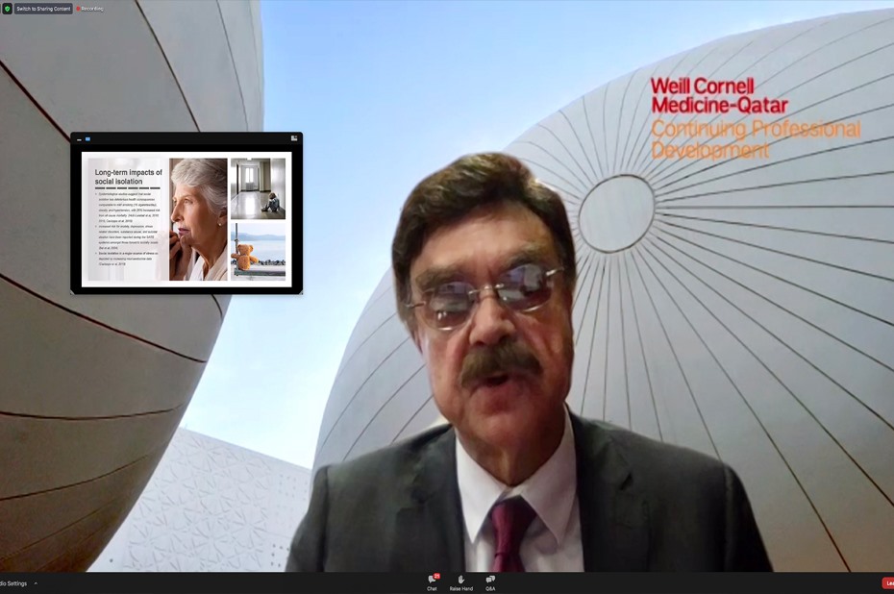
Task: Open the Q&A panel
Action: [490, 582]
